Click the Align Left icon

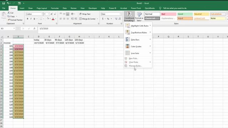(61, 19)
